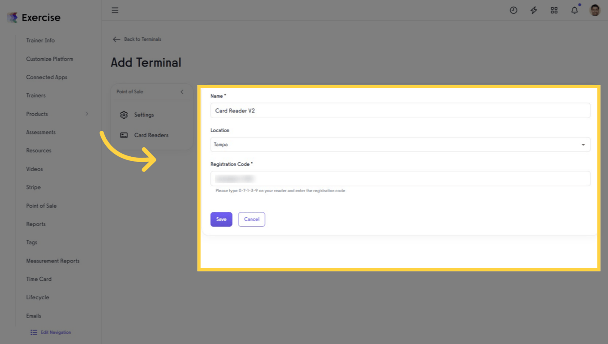Open the hamburger menu icon
This screenshot has height=344, width=608.
115,10
